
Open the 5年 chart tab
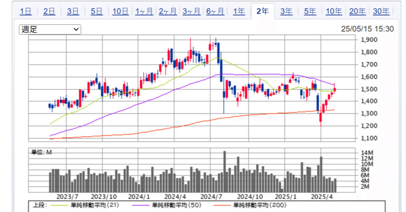(310, 12)
